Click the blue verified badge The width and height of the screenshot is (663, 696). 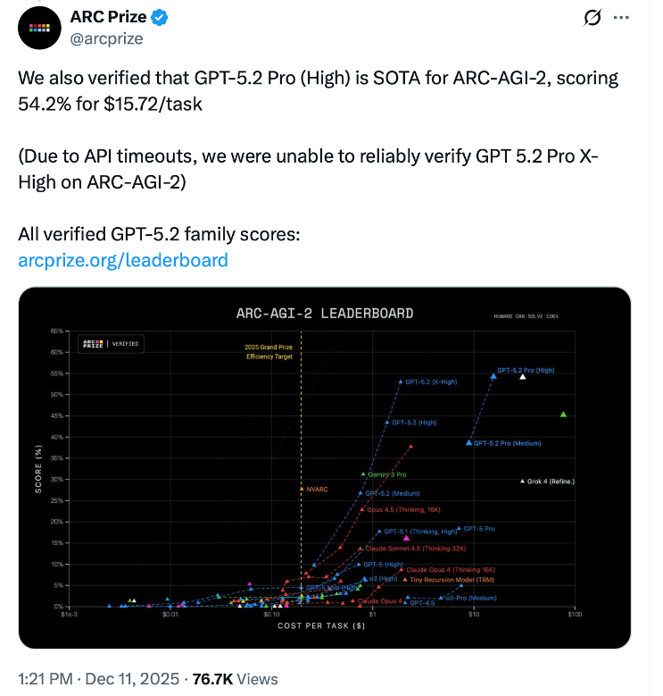161,17
